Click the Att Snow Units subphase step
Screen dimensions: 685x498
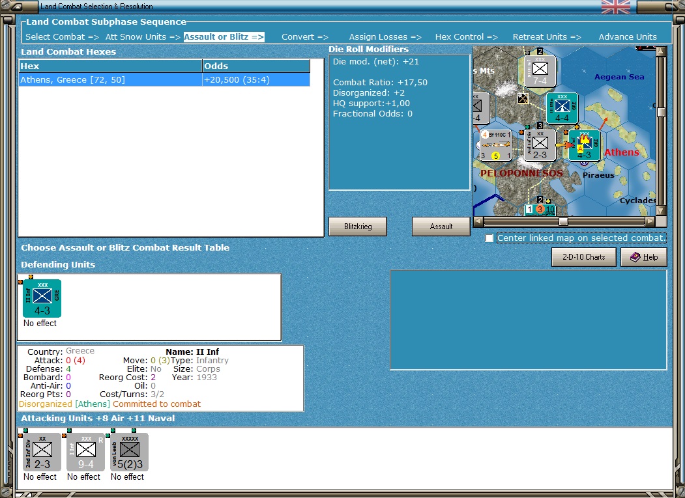coord(143,37)
